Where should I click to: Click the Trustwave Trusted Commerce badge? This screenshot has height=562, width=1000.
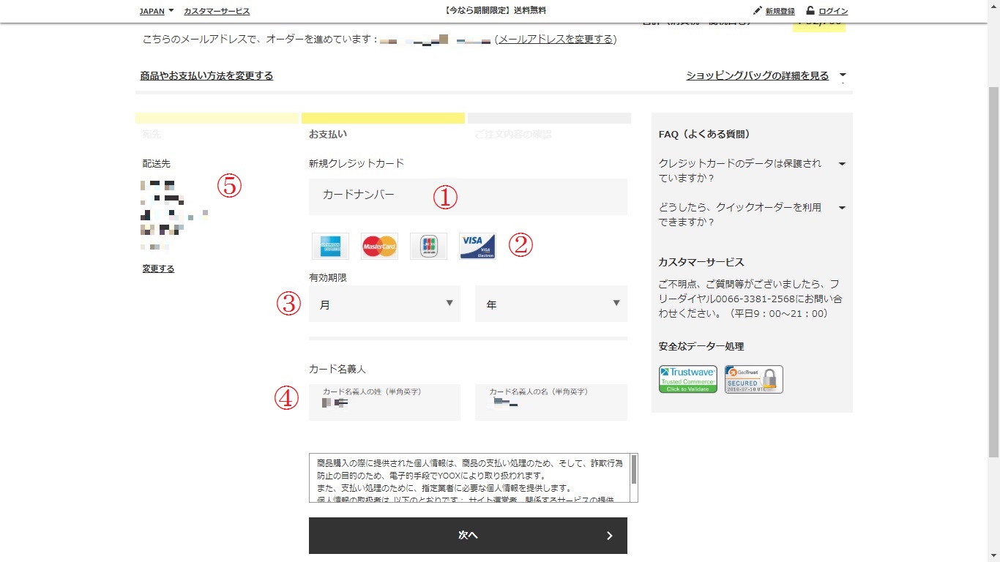tap(687, 379)
